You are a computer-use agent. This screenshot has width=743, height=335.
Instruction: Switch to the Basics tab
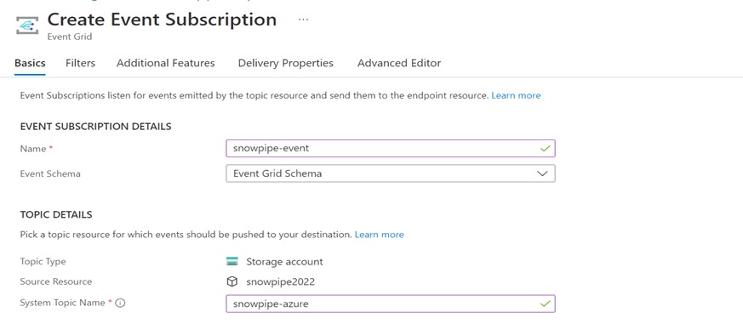(x=30, y=63)
